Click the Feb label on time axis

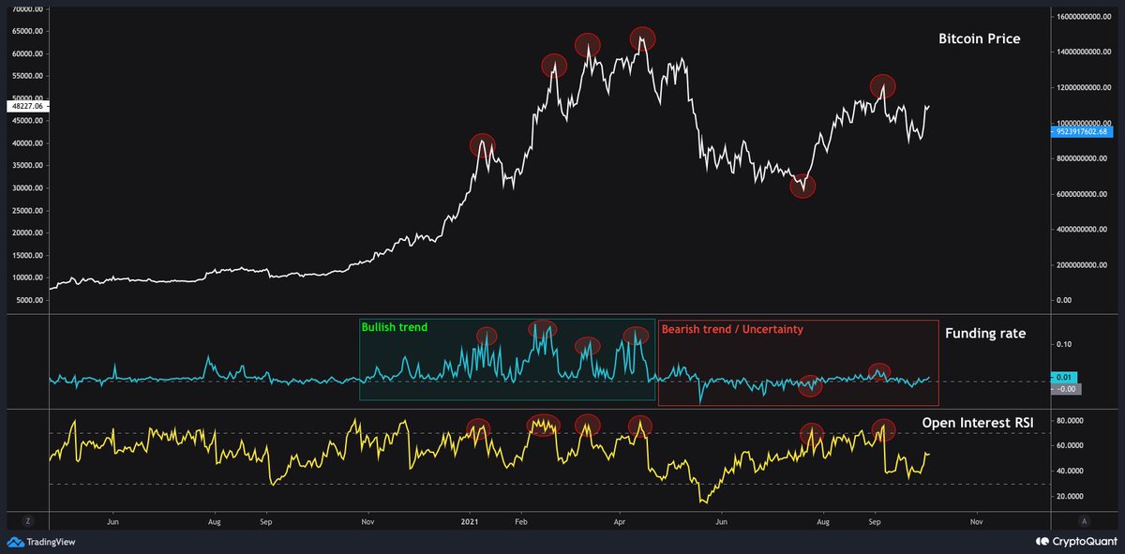coord(522,520)
